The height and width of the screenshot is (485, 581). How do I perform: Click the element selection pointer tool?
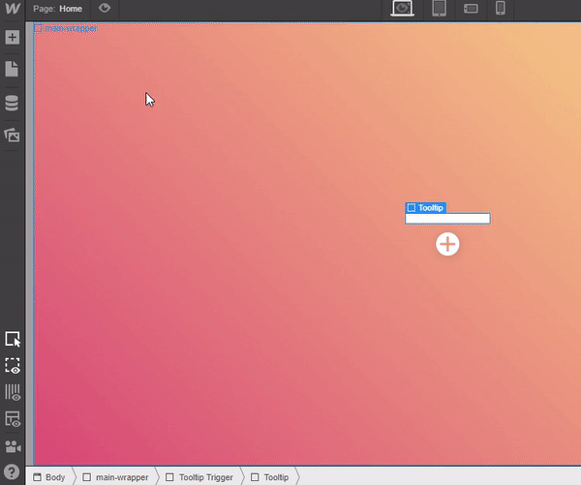click(13, 339)
